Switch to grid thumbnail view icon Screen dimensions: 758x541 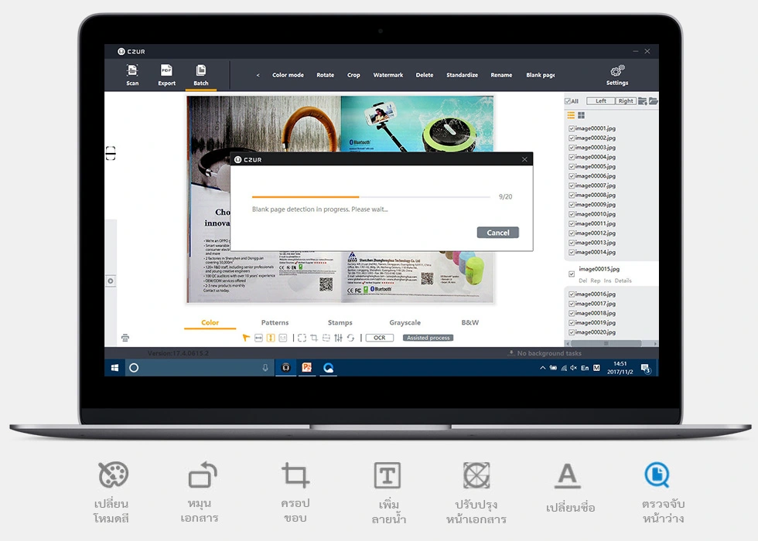pyautogui.click(x=581, y=115)
